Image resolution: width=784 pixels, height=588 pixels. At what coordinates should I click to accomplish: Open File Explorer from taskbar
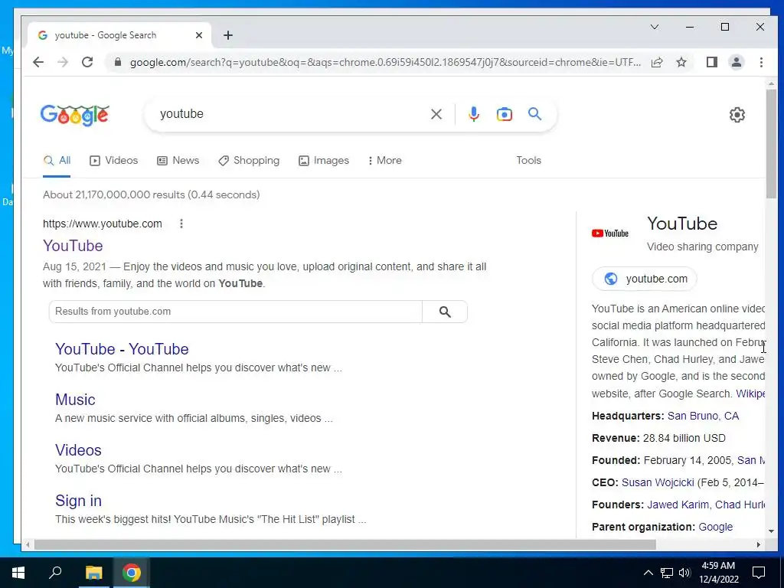tap(93, 573)
